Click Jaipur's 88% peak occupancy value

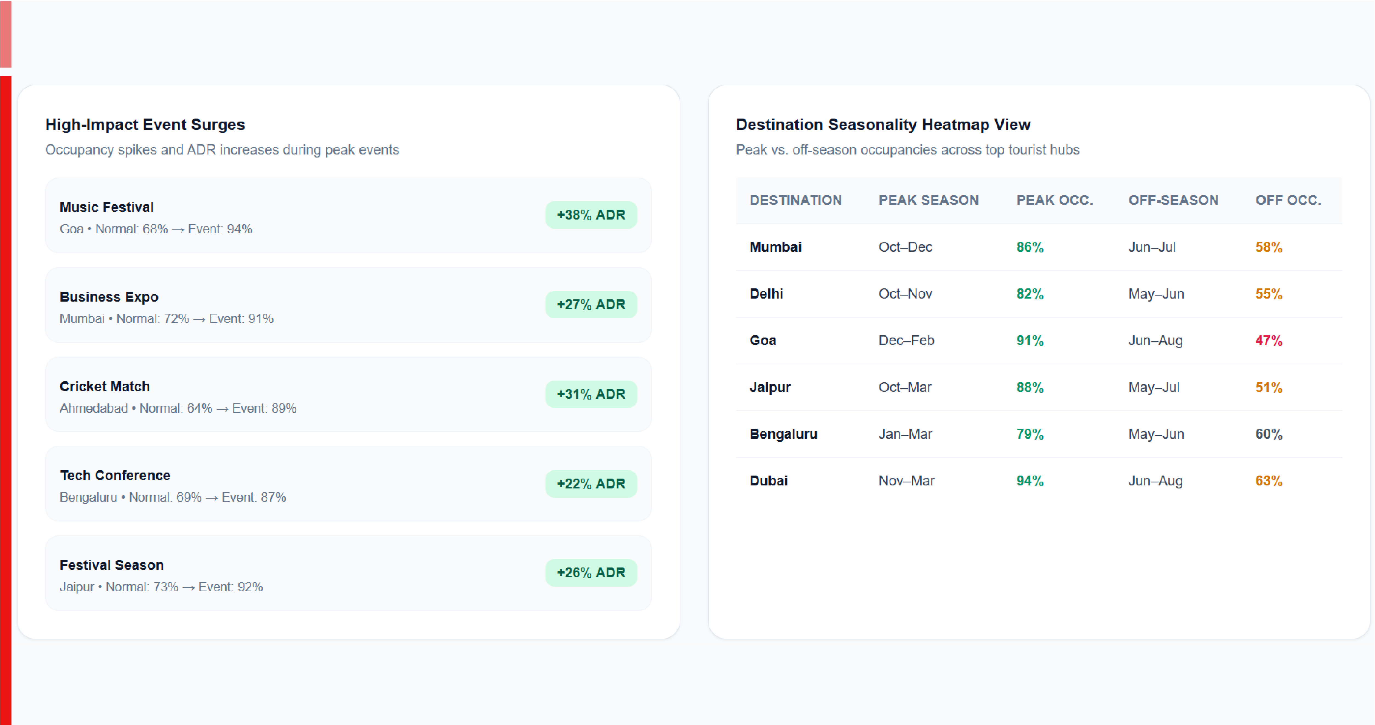[1030, 387]
